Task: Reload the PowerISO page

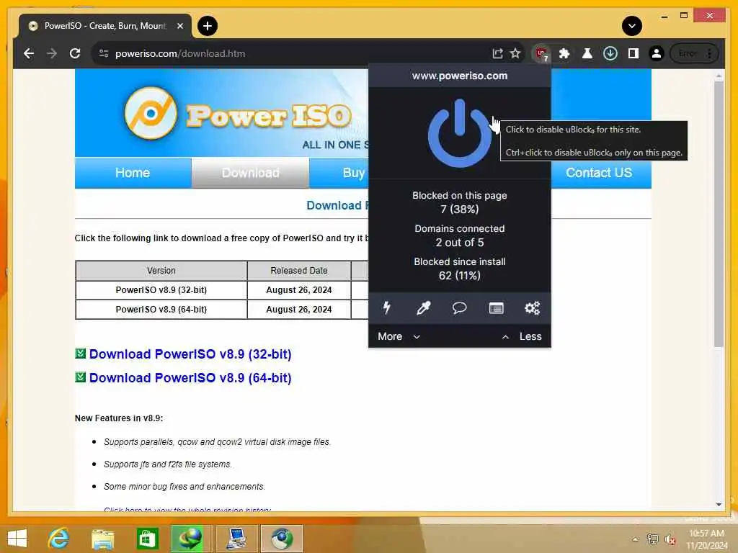Action: click(x=75, y=53)
